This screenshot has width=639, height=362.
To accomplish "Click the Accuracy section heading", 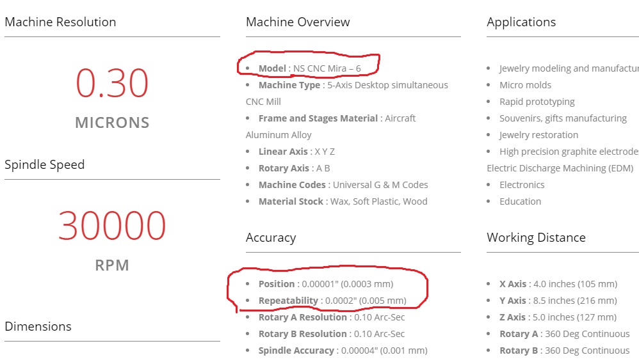I will click(271, 238).
